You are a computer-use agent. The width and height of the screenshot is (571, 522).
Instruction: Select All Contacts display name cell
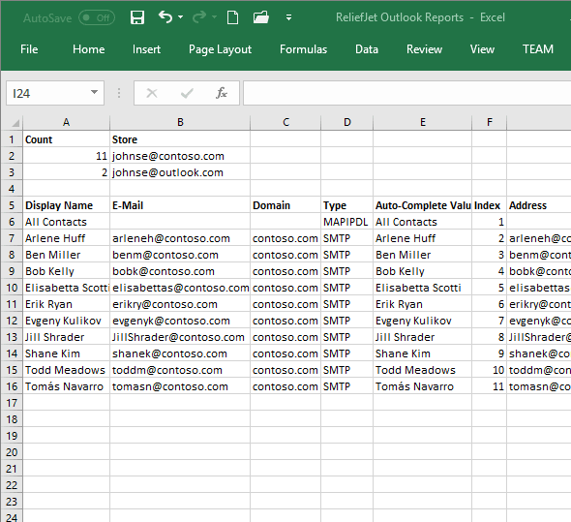click(66, 222)
